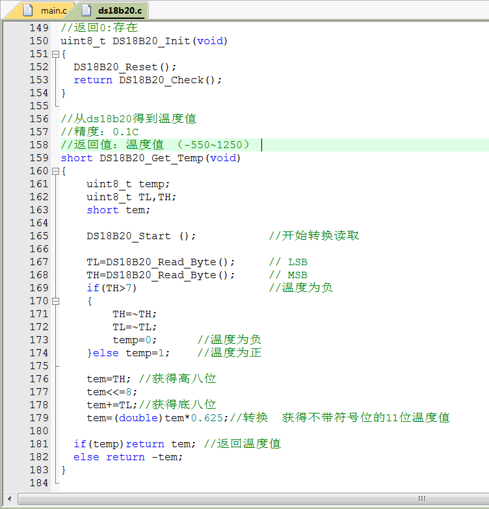The width and height of the screenshot is (489, 509).
Task: Click the horizontal scrollbar left arrow
Action: tap(9, 499)
